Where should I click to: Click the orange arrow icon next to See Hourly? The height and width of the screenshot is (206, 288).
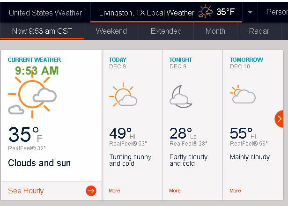tap(91, 191)
